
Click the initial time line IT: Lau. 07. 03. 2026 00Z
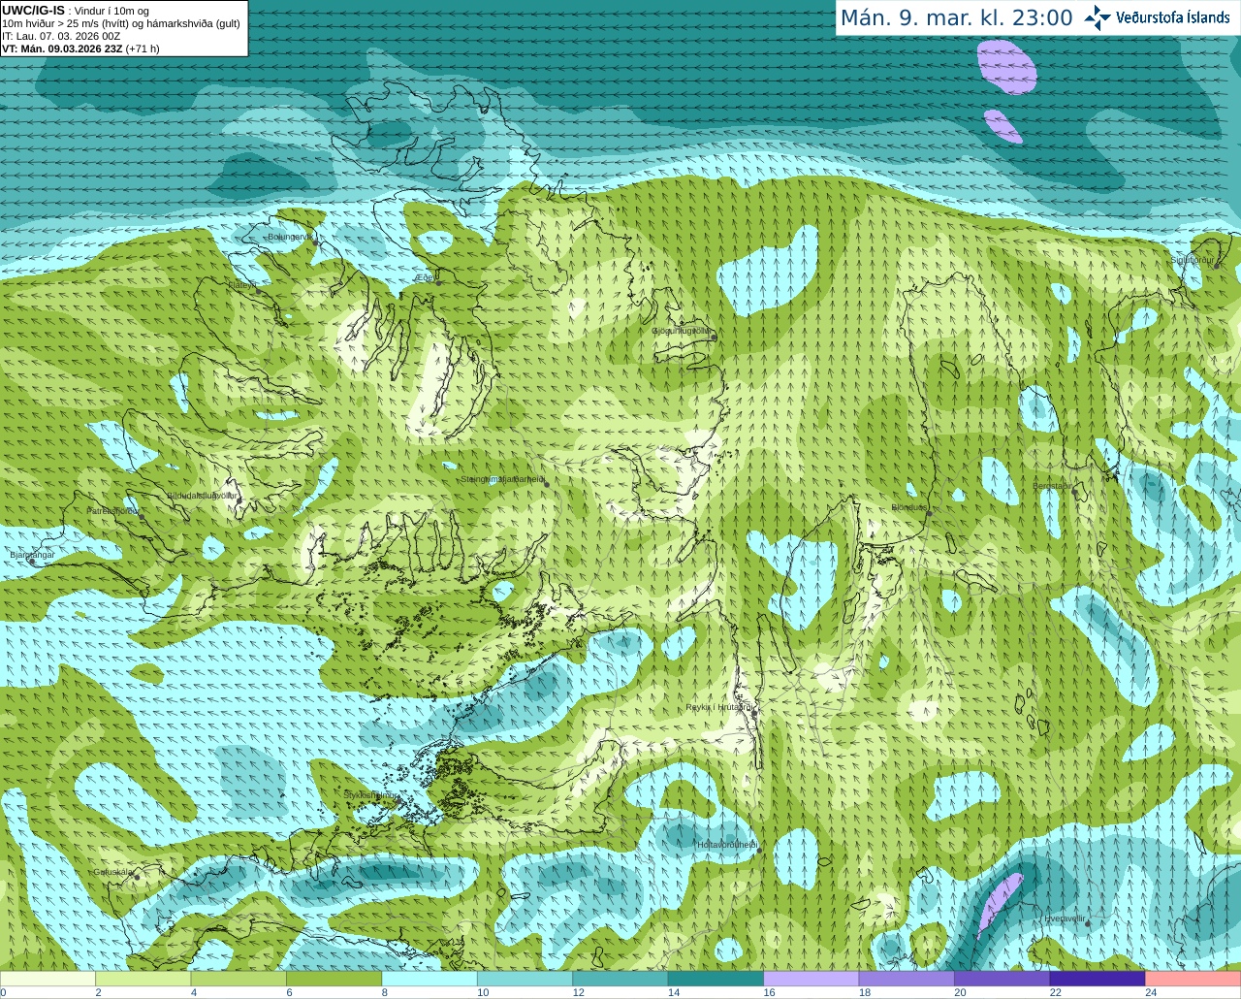coord(61,36)
